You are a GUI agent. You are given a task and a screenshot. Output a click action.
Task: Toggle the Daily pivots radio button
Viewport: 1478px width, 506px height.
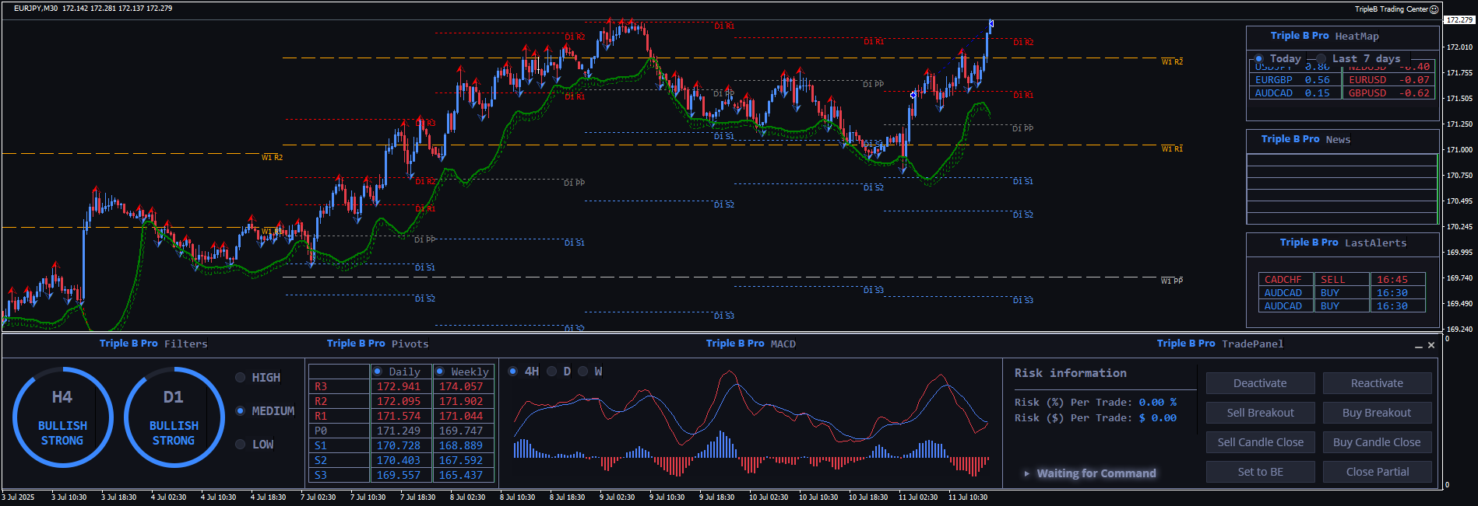pyautogui.click(x=378, y=372)
